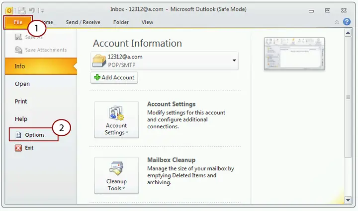
Task: Open Customize Quick Access Toolbar dropdown
Action: [42, 10]
